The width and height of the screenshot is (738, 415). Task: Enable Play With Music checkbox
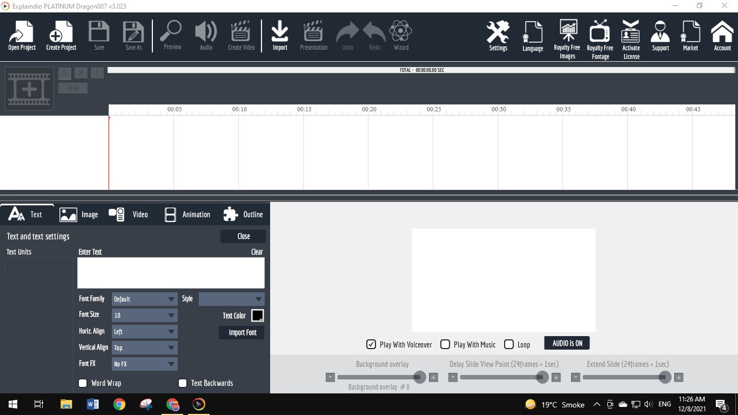[445, 344]
